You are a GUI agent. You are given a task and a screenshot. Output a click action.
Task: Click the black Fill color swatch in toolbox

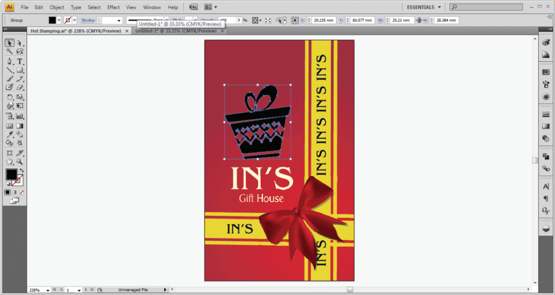coord(11,175)
